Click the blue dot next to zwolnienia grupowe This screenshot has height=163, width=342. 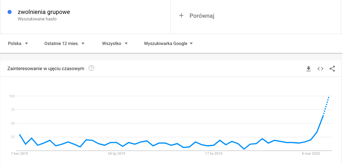[9, 12]
